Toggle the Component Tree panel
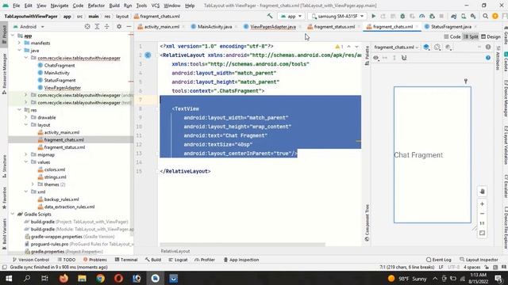The image size is (508, 285). pos(367,223)
